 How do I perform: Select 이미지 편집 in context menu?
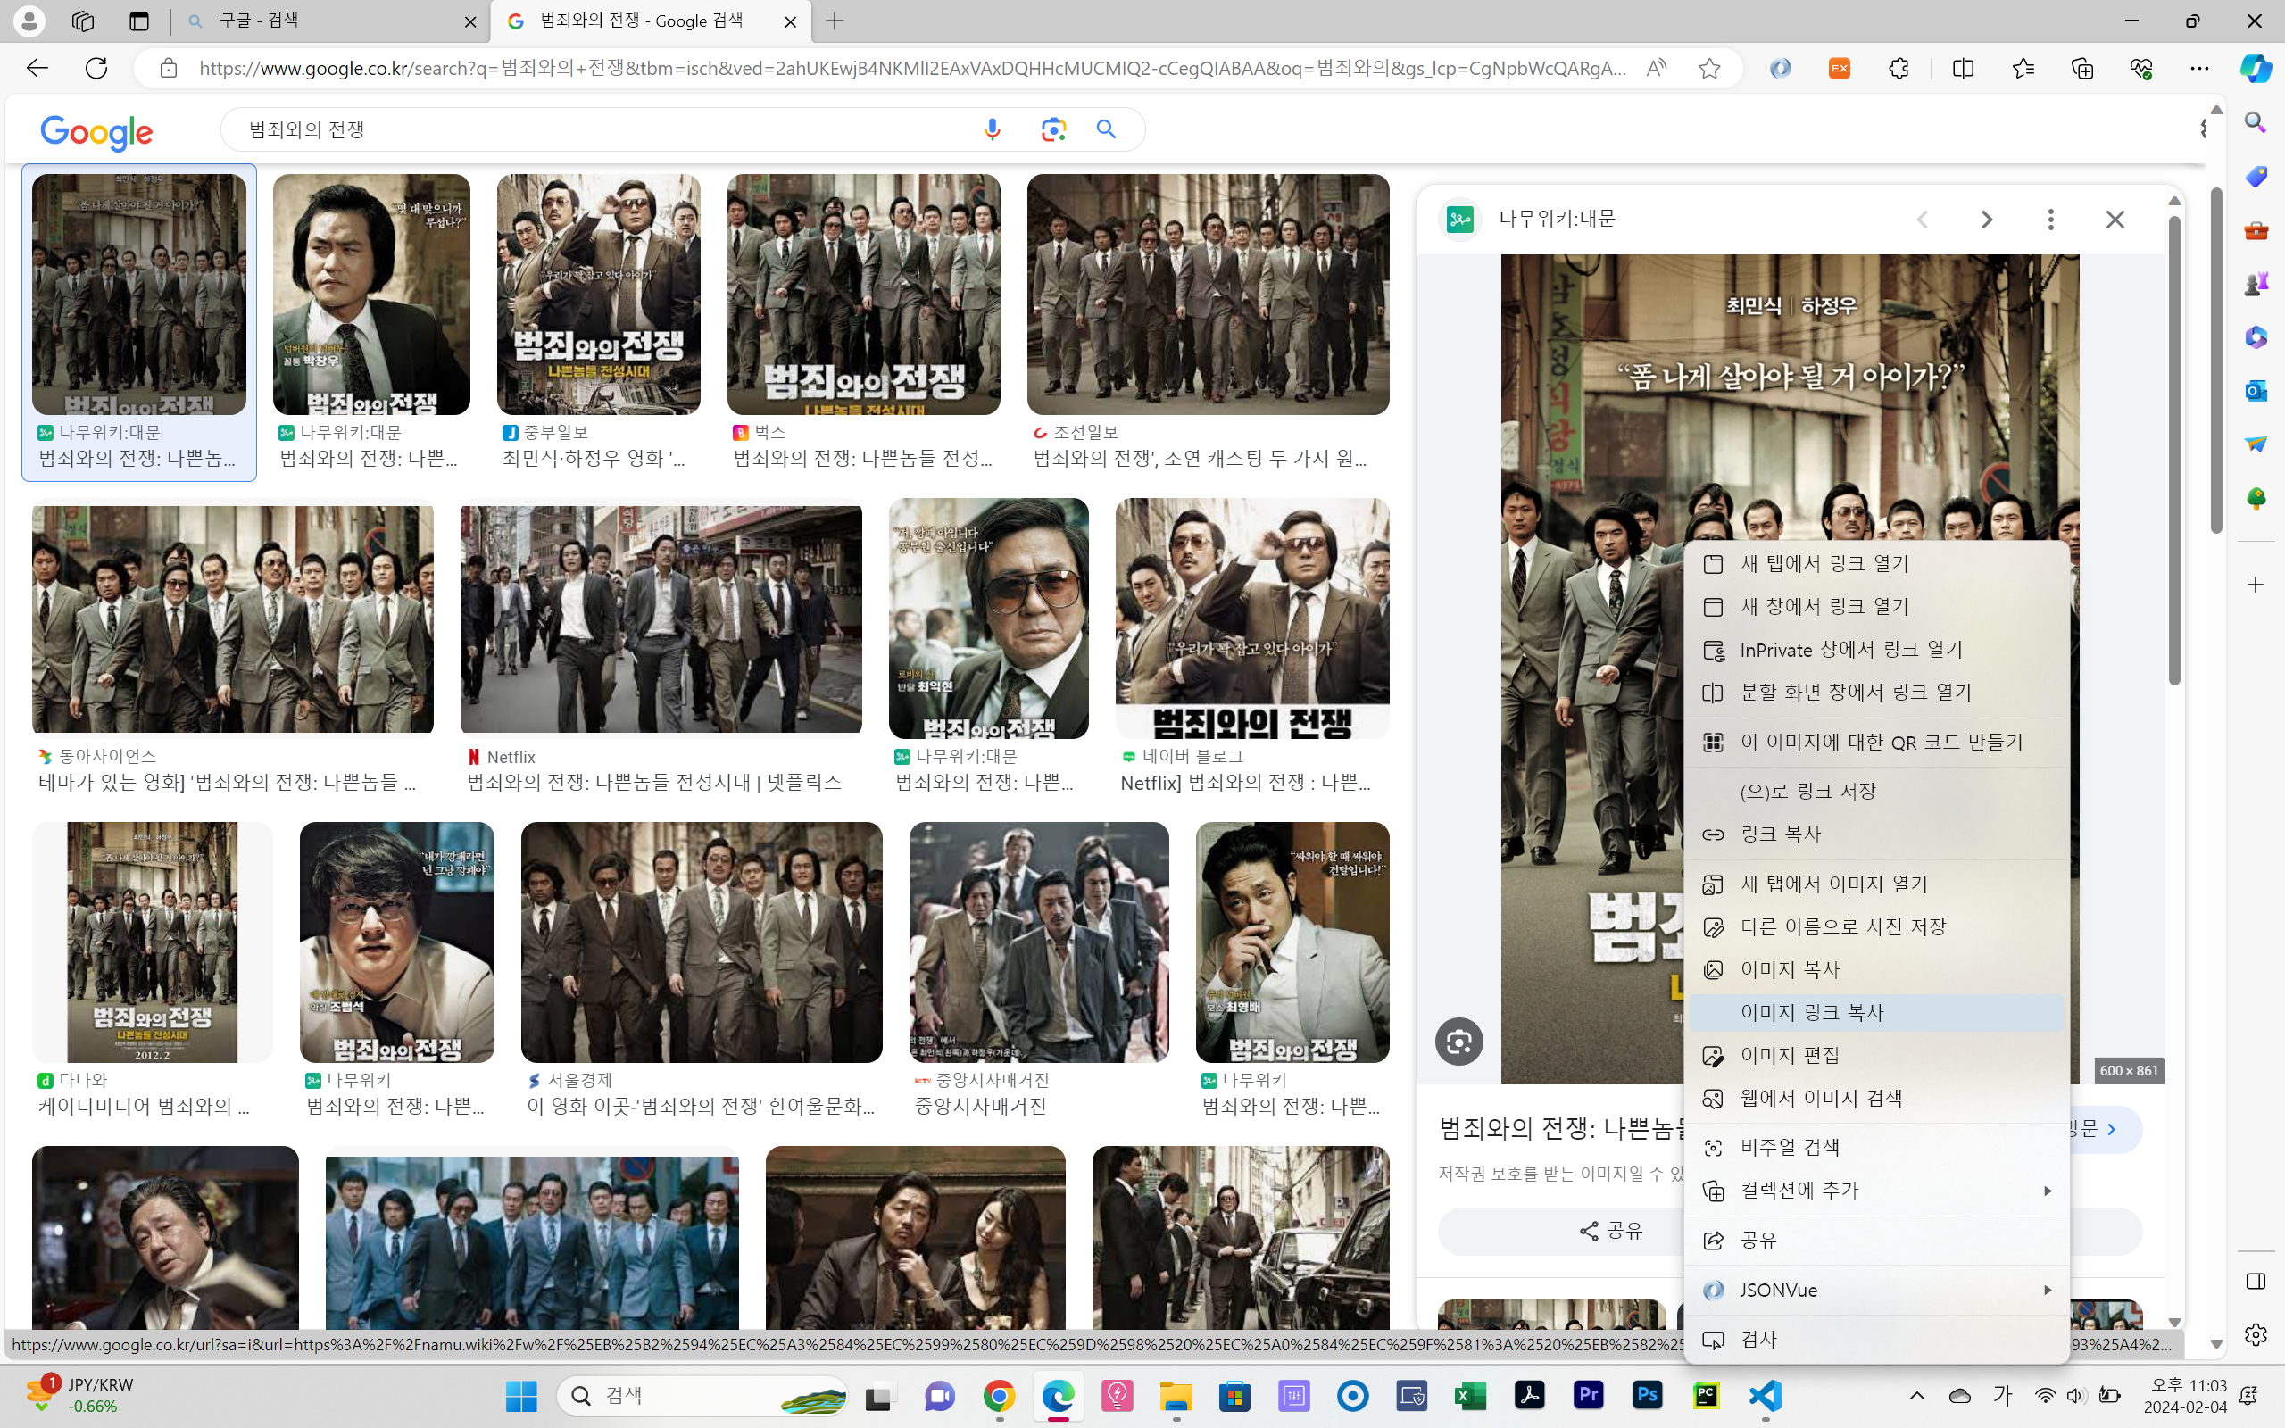point(1877,1055)
